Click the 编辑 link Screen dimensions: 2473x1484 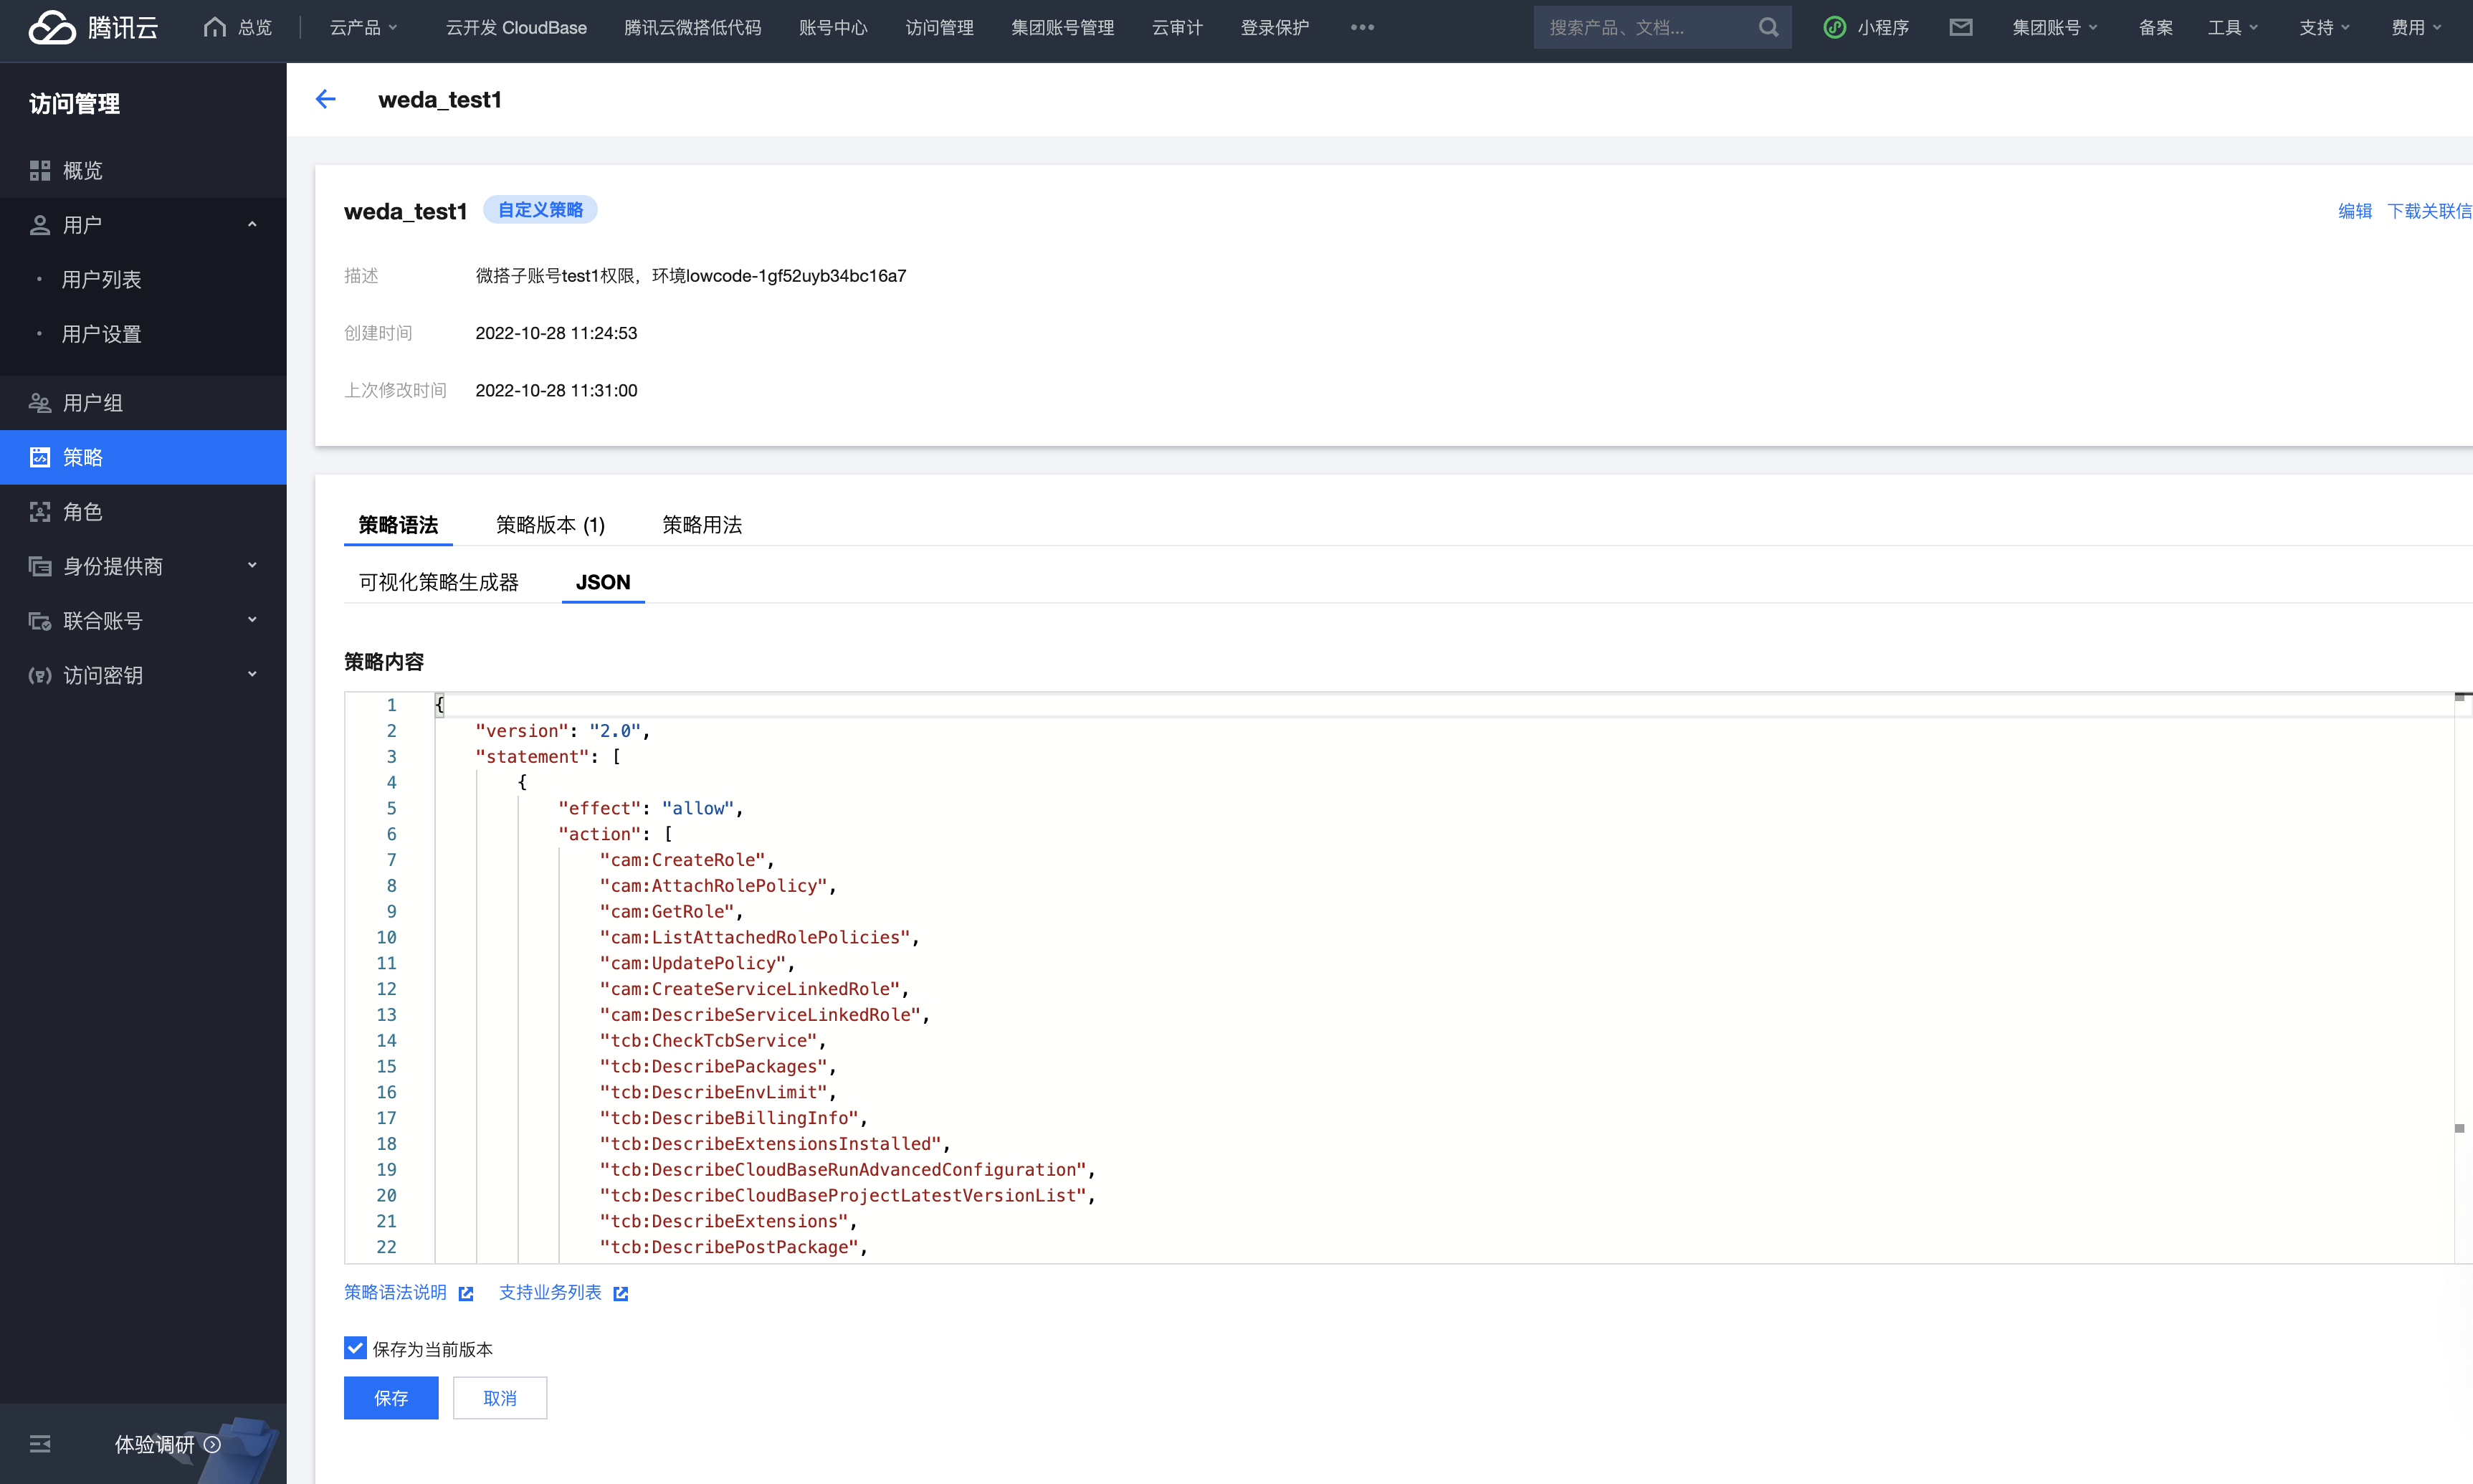pyautogui.click(x=2354, y=211)
